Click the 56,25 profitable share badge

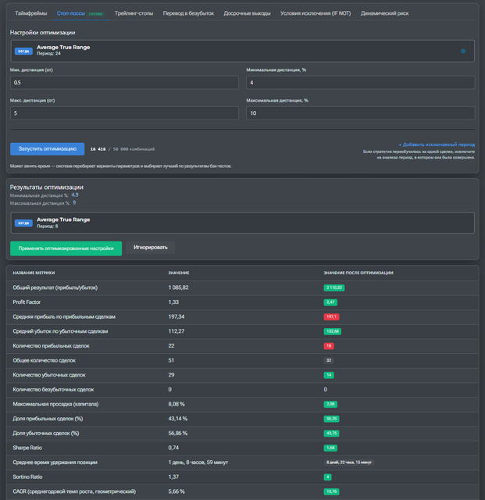332,419
